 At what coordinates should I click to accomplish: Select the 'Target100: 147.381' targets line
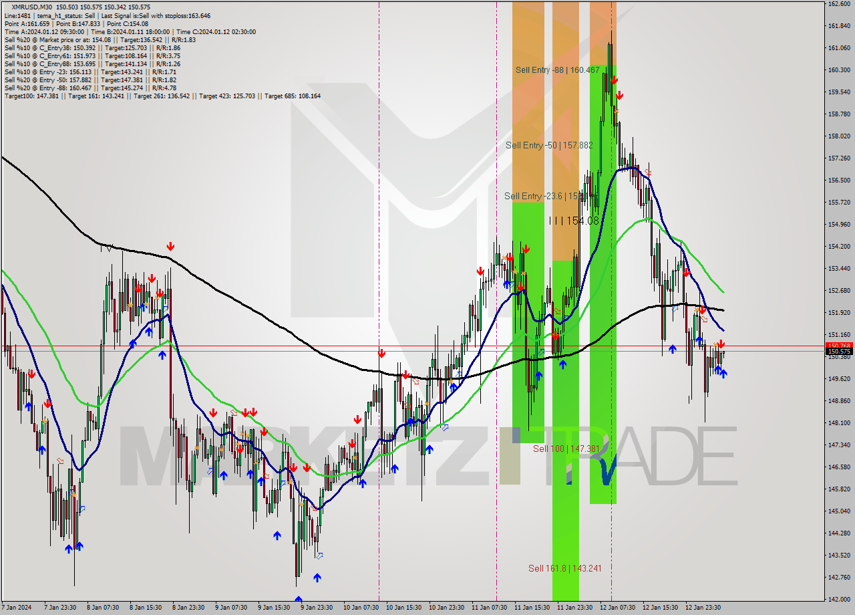(162, 96)
